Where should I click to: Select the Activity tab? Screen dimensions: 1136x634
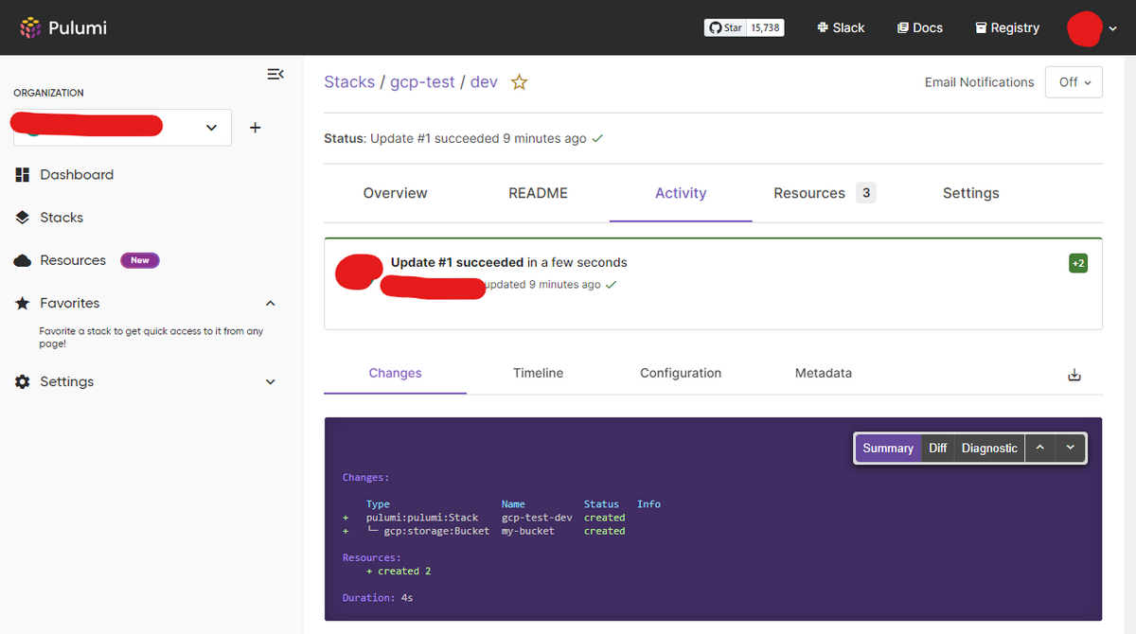point(681,193)
